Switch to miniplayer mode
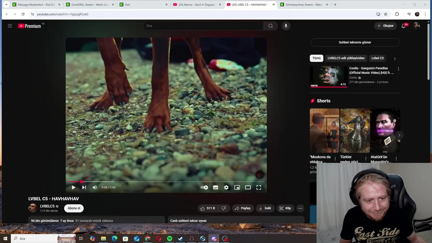 click(237, 188)
